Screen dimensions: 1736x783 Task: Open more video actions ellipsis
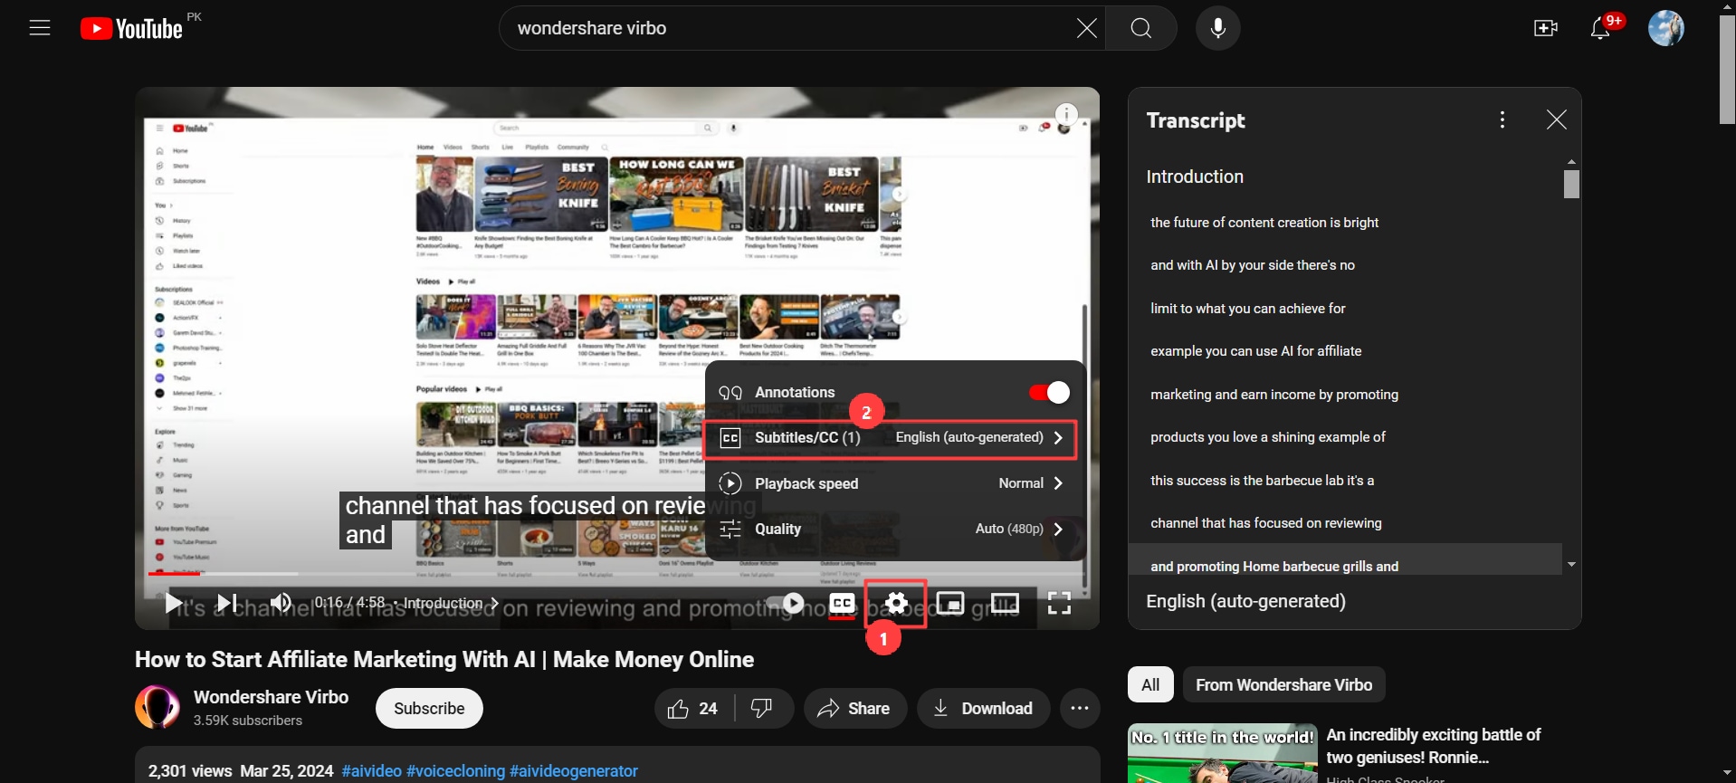pos(1080,708)
